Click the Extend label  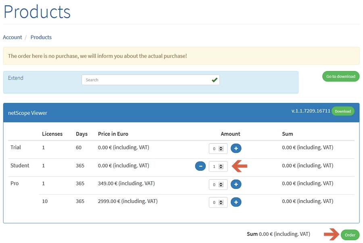15,78
